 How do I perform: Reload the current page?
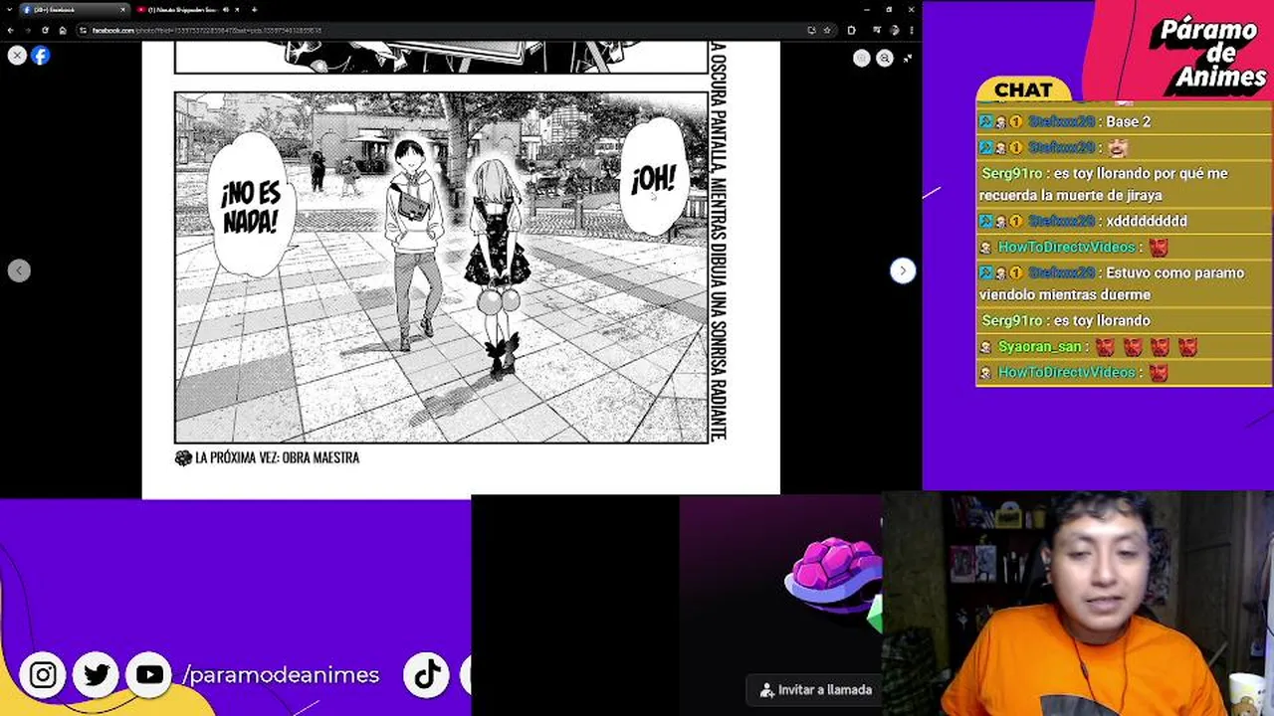[x=45, y=30]
